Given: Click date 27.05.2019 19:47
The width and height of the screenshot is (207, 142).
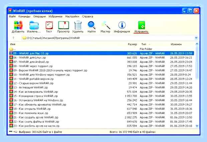Looking at the screenshot, I should (181, 71).
